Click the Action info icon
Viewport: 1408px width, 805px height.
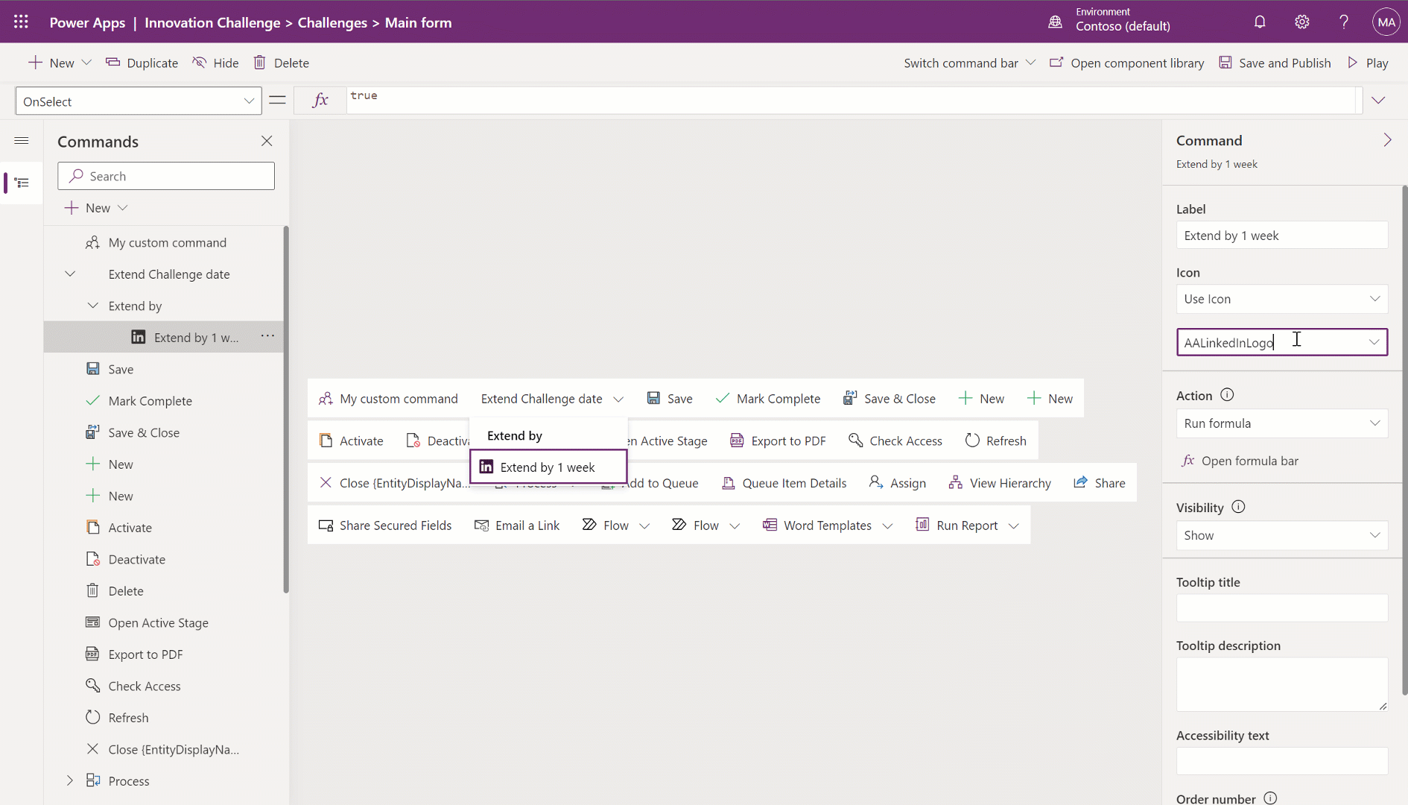pyautogui.click(x=1227, y=395)
